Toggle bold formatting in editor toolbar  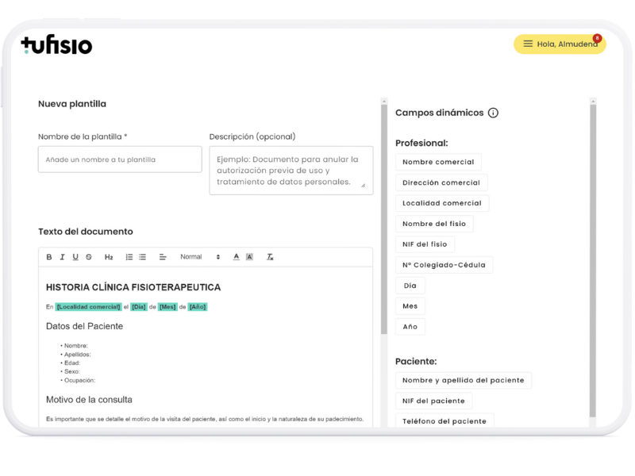click(x=49, y=257)
